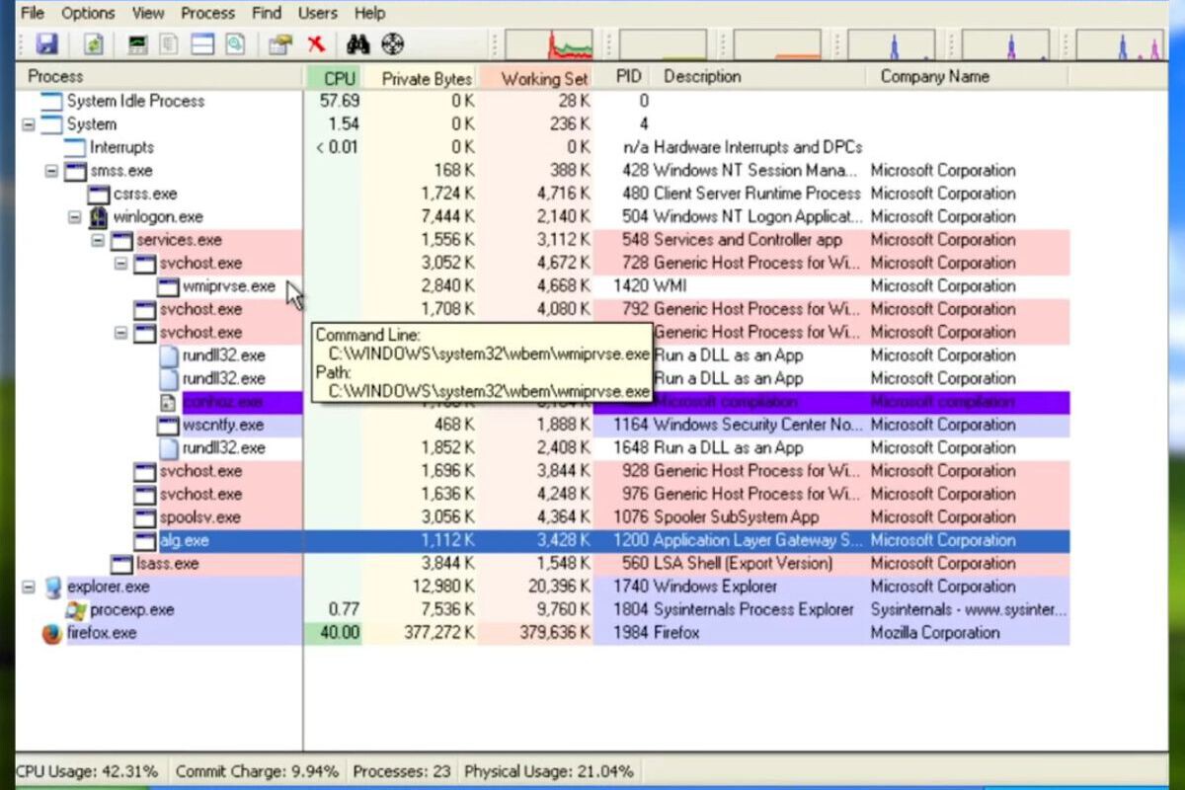Open the File menu
This screenshot has width=1185, height=790.
pyautogui.click(x=33, y=13)
